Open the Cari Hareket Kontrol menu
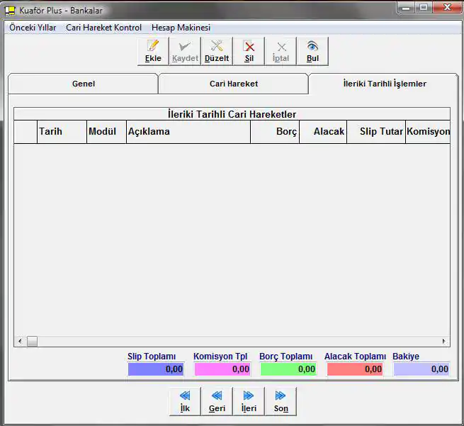The height and width of the screenshot is (426, 464). click(x=103, y=28)
